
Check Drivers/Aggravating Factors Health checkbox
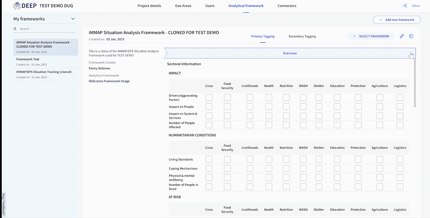pos(269,97)
